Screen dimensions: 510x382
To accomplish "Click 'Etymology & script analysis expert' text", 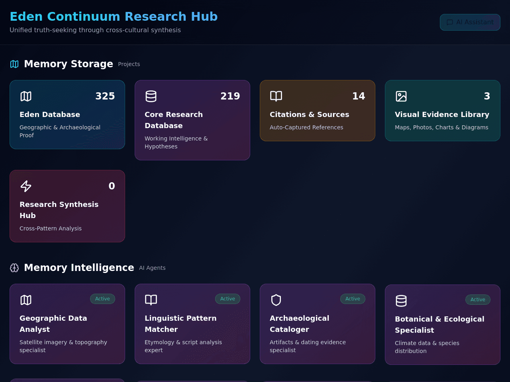I will pyautogui.click(x=183, y=346).
